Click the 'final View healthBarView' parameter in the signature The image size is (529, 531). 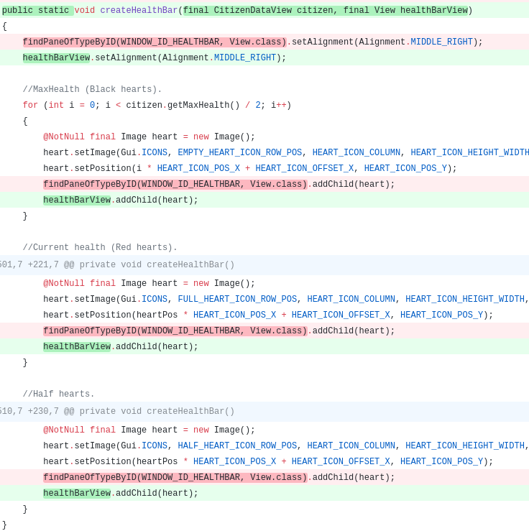click(405, 10)
